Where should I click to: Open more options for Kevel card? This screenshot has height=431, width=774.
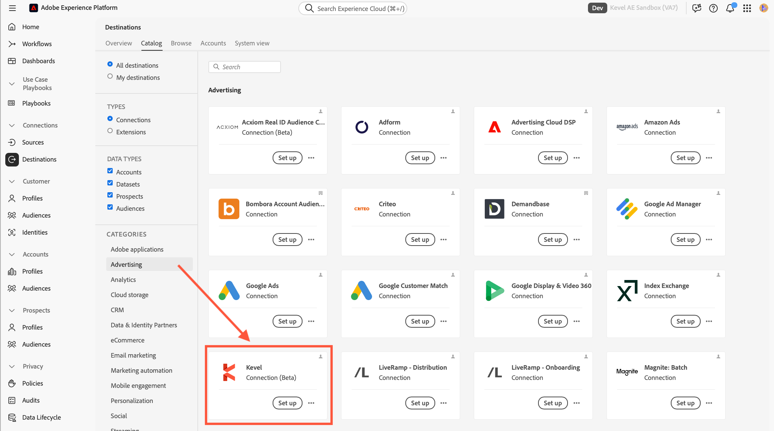(x=311, y=403)
